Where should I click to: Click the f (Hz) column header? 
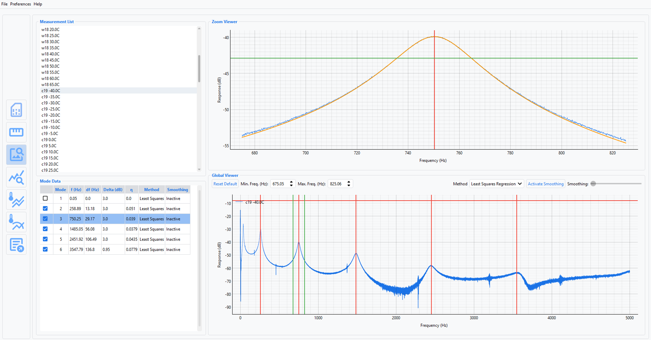point(76,190)
